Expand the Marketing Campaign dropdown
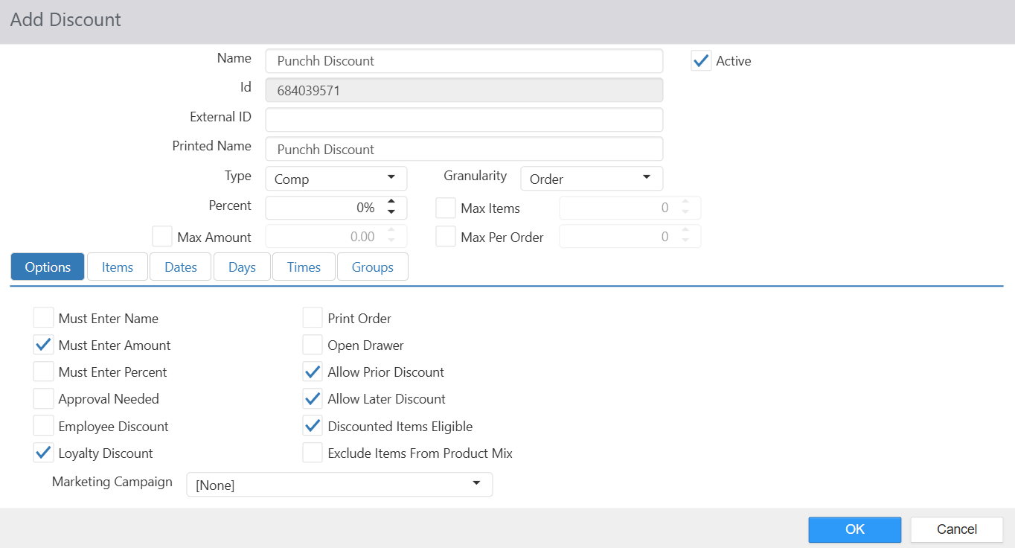This screenshot has height=548, width=1015. [x=339, y=485]
